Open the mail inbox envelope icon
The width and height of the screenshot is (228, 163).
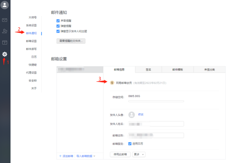[5, 20]
